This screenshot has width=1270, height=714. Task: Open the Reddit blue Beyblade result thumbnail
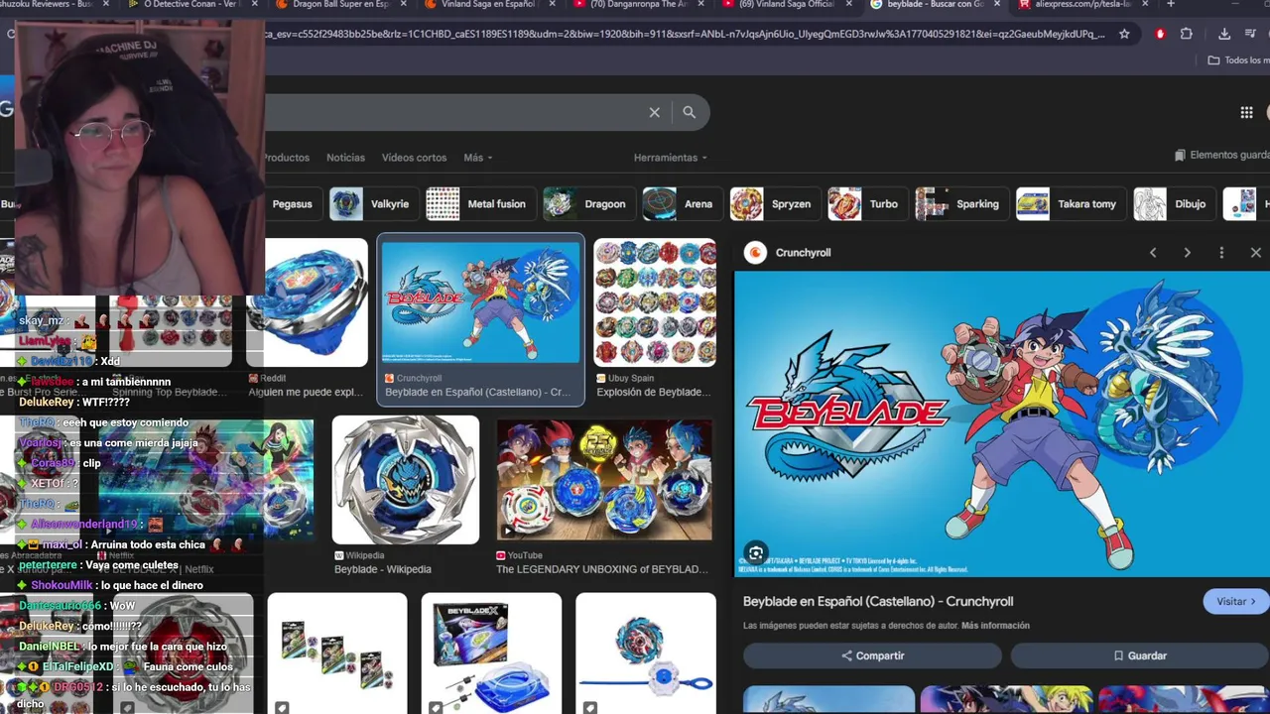tap(307, 302)
